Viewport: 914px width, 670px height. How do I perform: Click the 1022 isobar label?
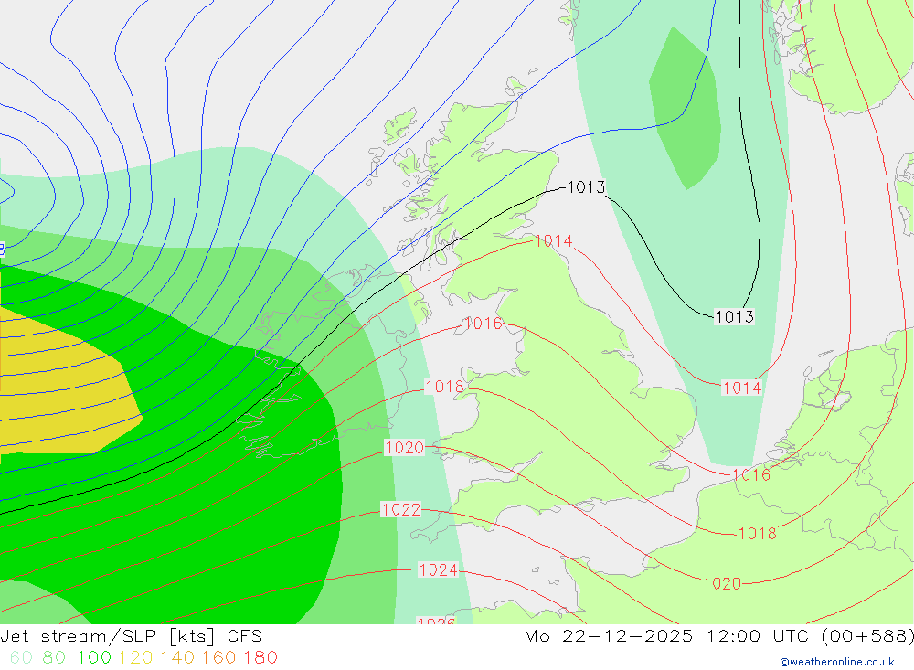[x=401, y=510]
